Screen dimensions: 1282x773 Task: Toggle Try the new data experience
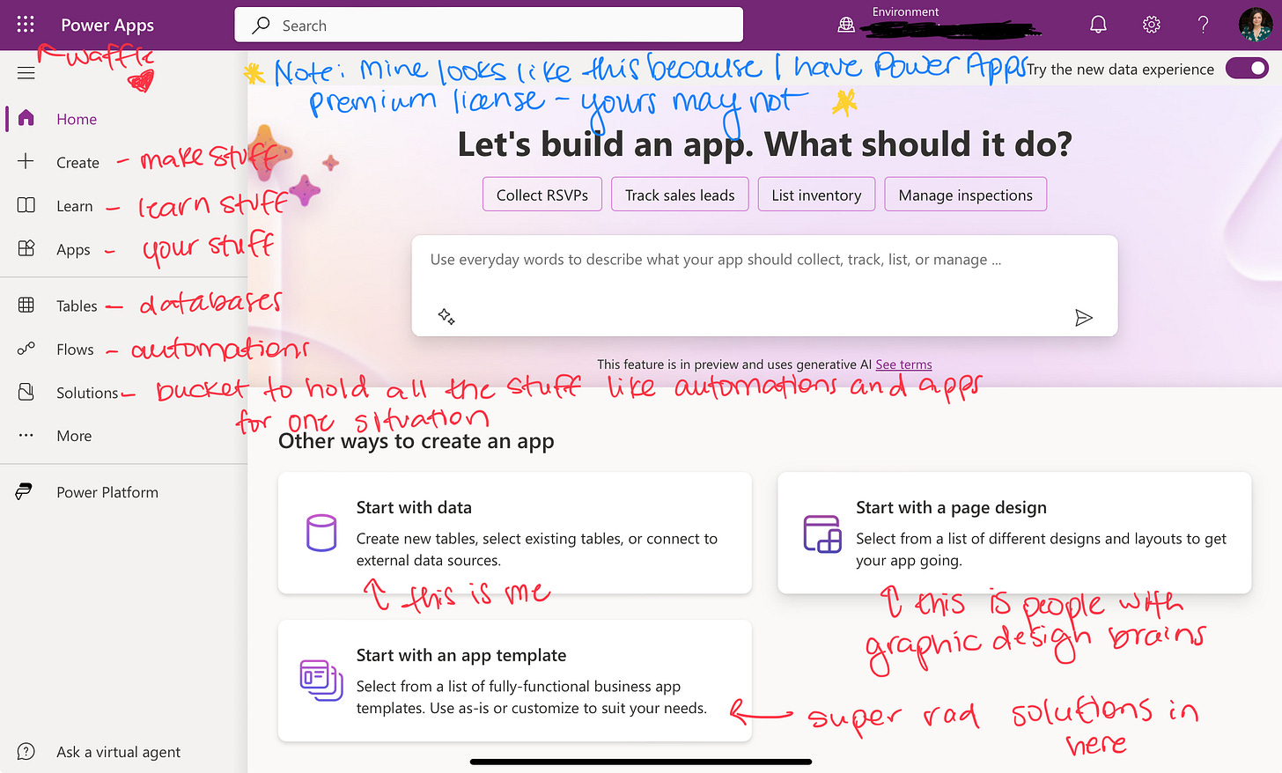[1247, 68]
